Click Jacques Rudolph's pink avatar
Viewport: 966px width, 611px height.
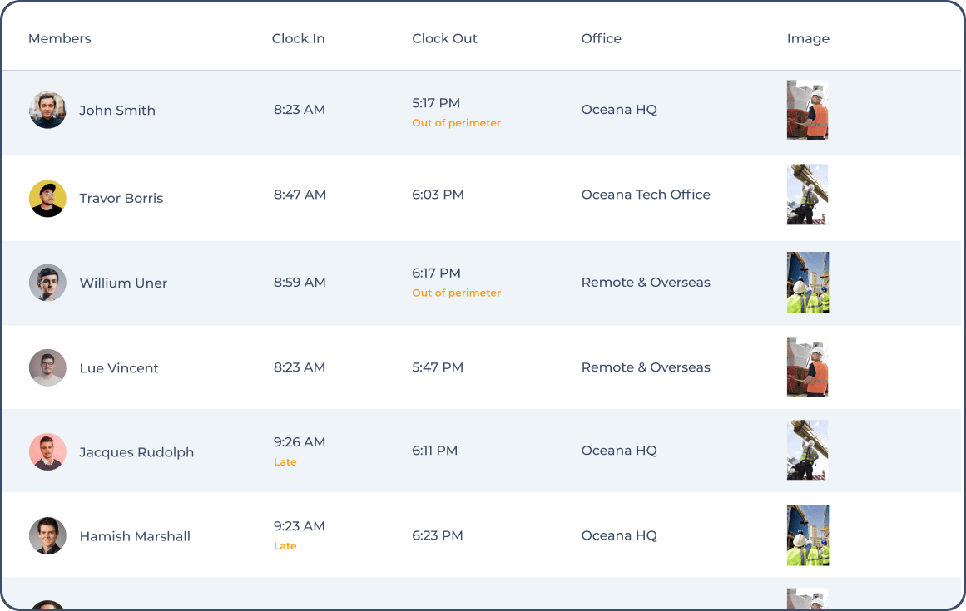[x=47, y=452]
